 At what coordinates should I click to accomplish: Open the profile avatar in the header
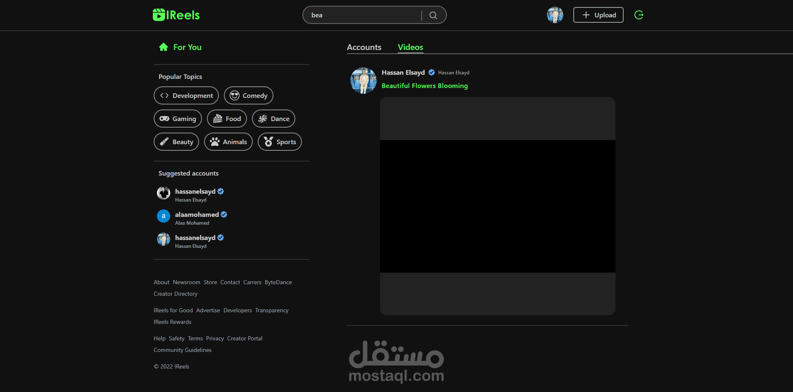(555, 15)
